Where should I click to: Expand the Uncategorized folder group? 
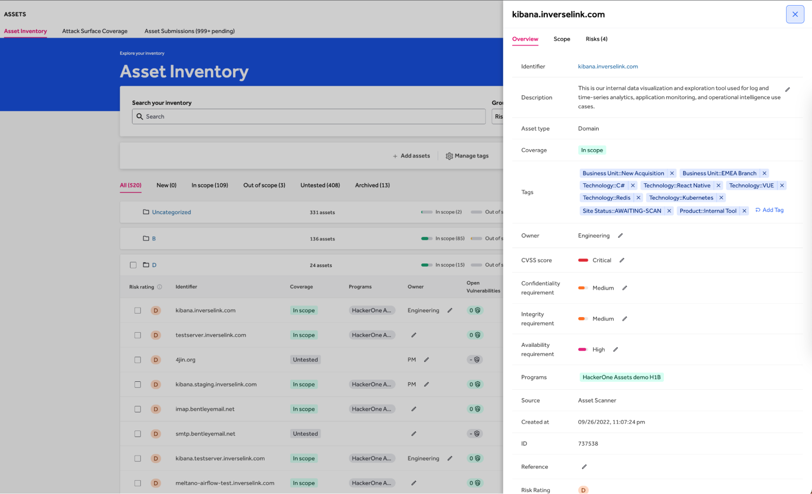tap(171, 212)
